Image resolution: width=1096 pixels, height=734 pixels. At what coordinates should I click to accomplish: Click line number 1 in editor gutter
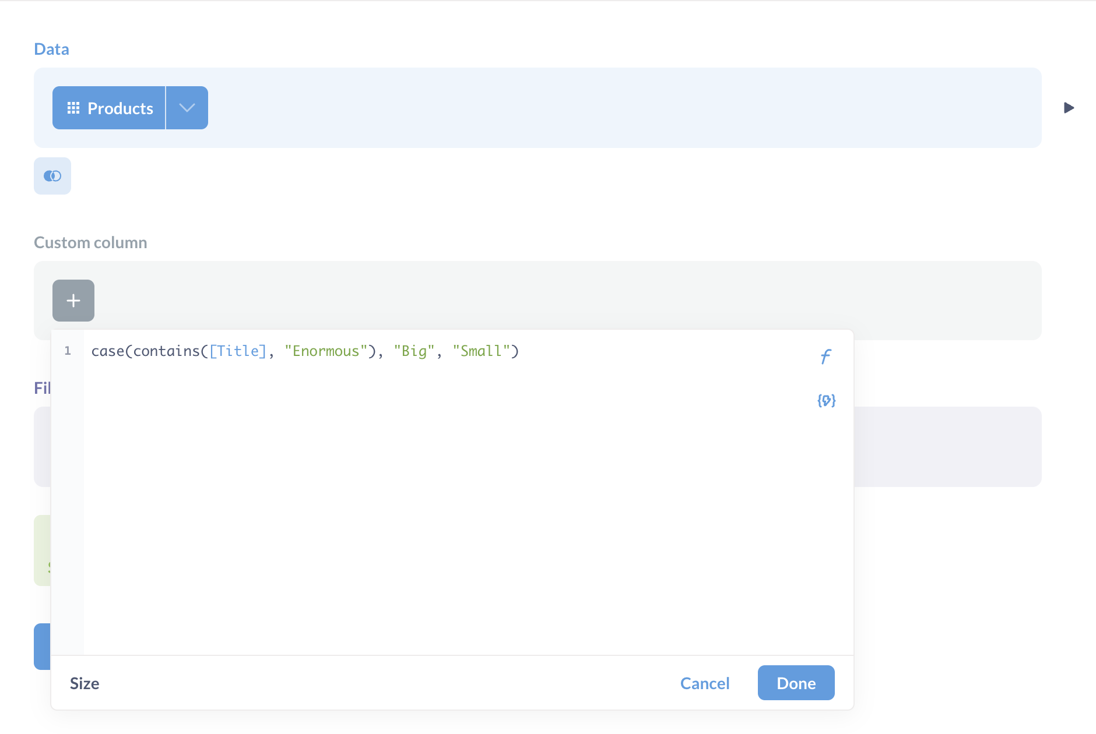click(68, 351)
